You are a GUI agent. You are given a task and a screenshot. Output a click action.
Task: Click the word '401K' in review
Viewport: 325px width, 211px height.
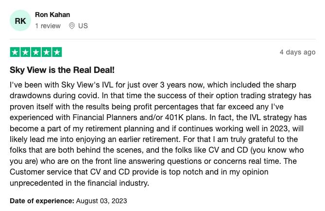click(x=174, y=118)
